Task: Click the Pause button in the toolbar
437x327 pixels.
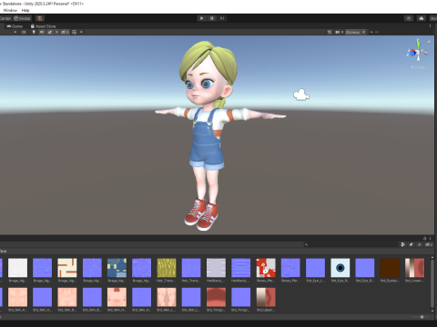Action: point(212,18)
